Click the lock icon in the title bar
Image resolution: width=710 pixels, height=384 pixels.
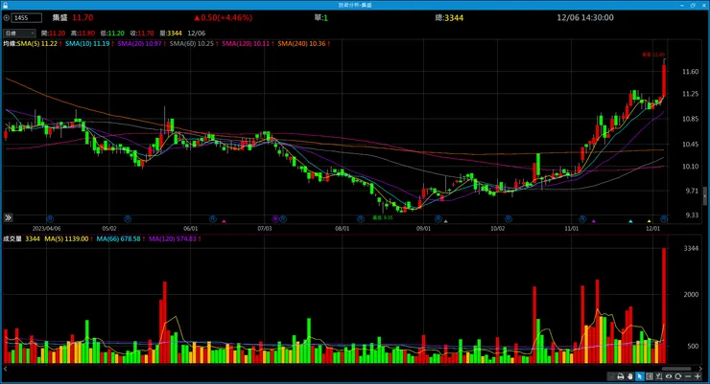tap(6, 5)
